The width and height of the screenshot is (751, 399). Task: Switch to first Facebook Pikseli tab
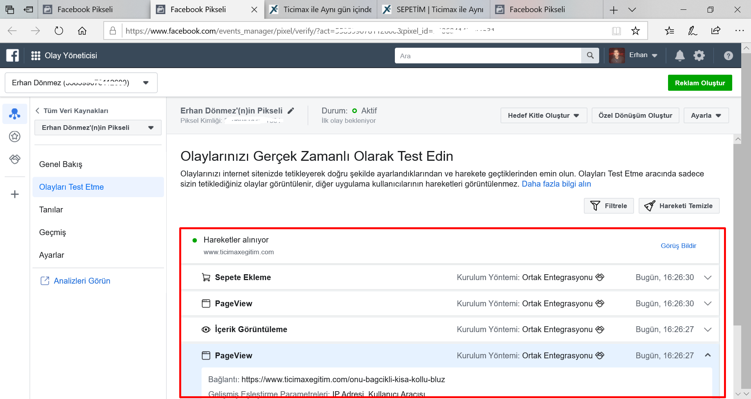click(94, 9)
